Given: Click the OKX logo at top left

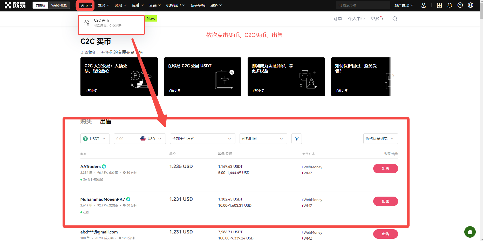Looking at the screenshot, I should coord(15,5).
